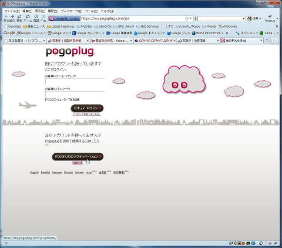The height and width of the screenshot is (248, 282).
Task: Click the forgot password link under login
Action: point(87,114)
